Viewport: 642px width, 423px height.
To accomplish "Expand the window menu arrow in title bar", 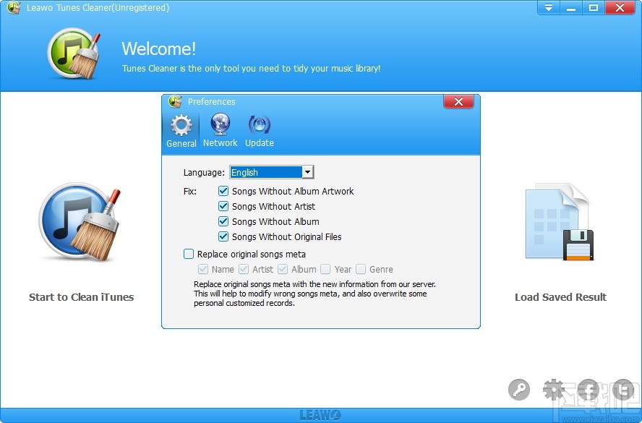I will point(548,8).
